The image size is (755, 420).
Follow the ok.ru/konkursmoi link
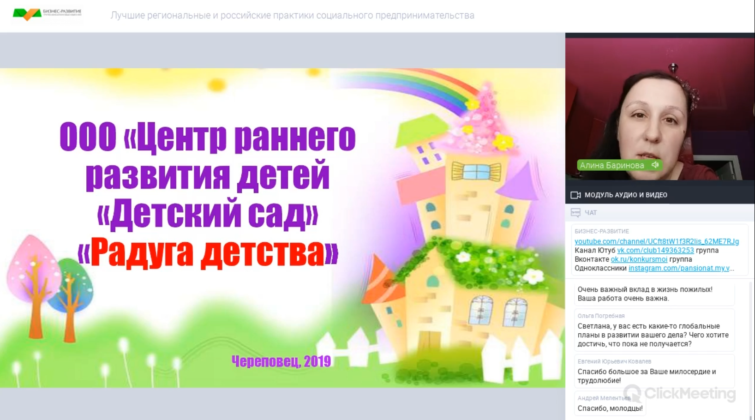pos(639,259)
